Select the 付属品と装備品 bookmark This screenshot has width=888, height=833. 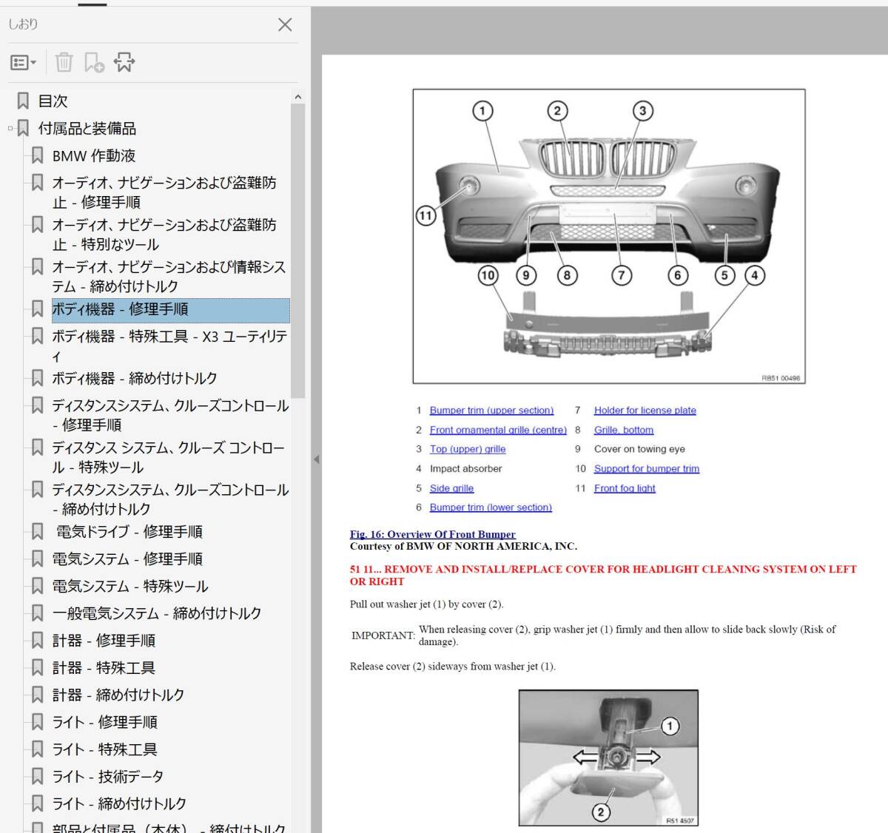[87, 129]
